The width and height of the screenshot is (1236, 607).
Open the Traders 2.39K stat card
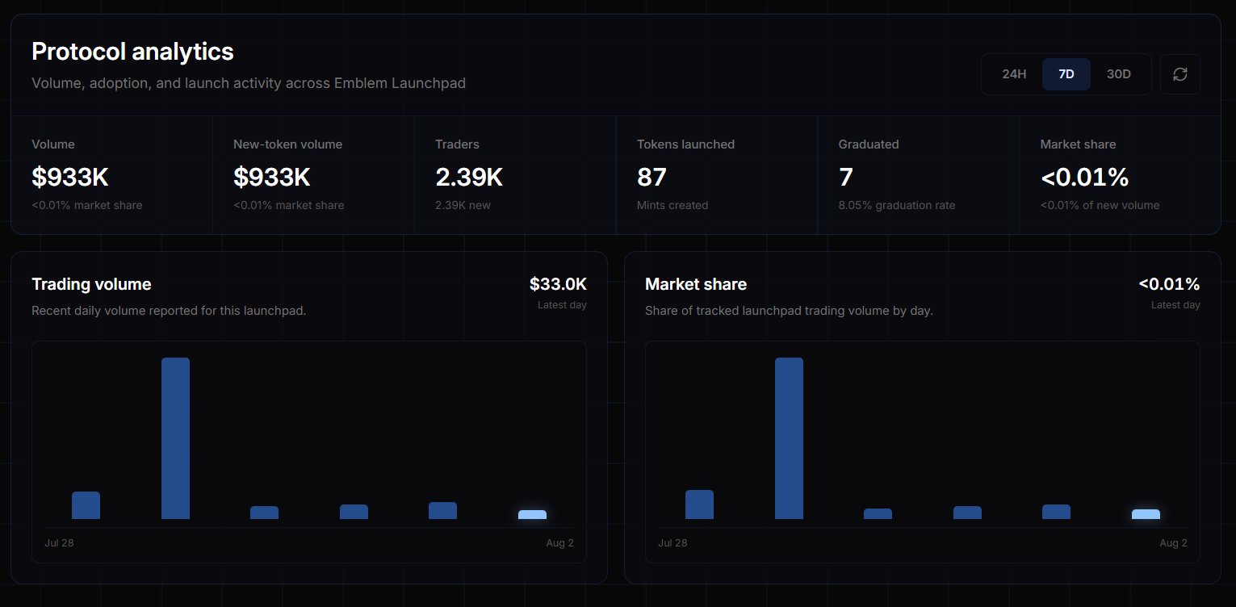[515, 175]
